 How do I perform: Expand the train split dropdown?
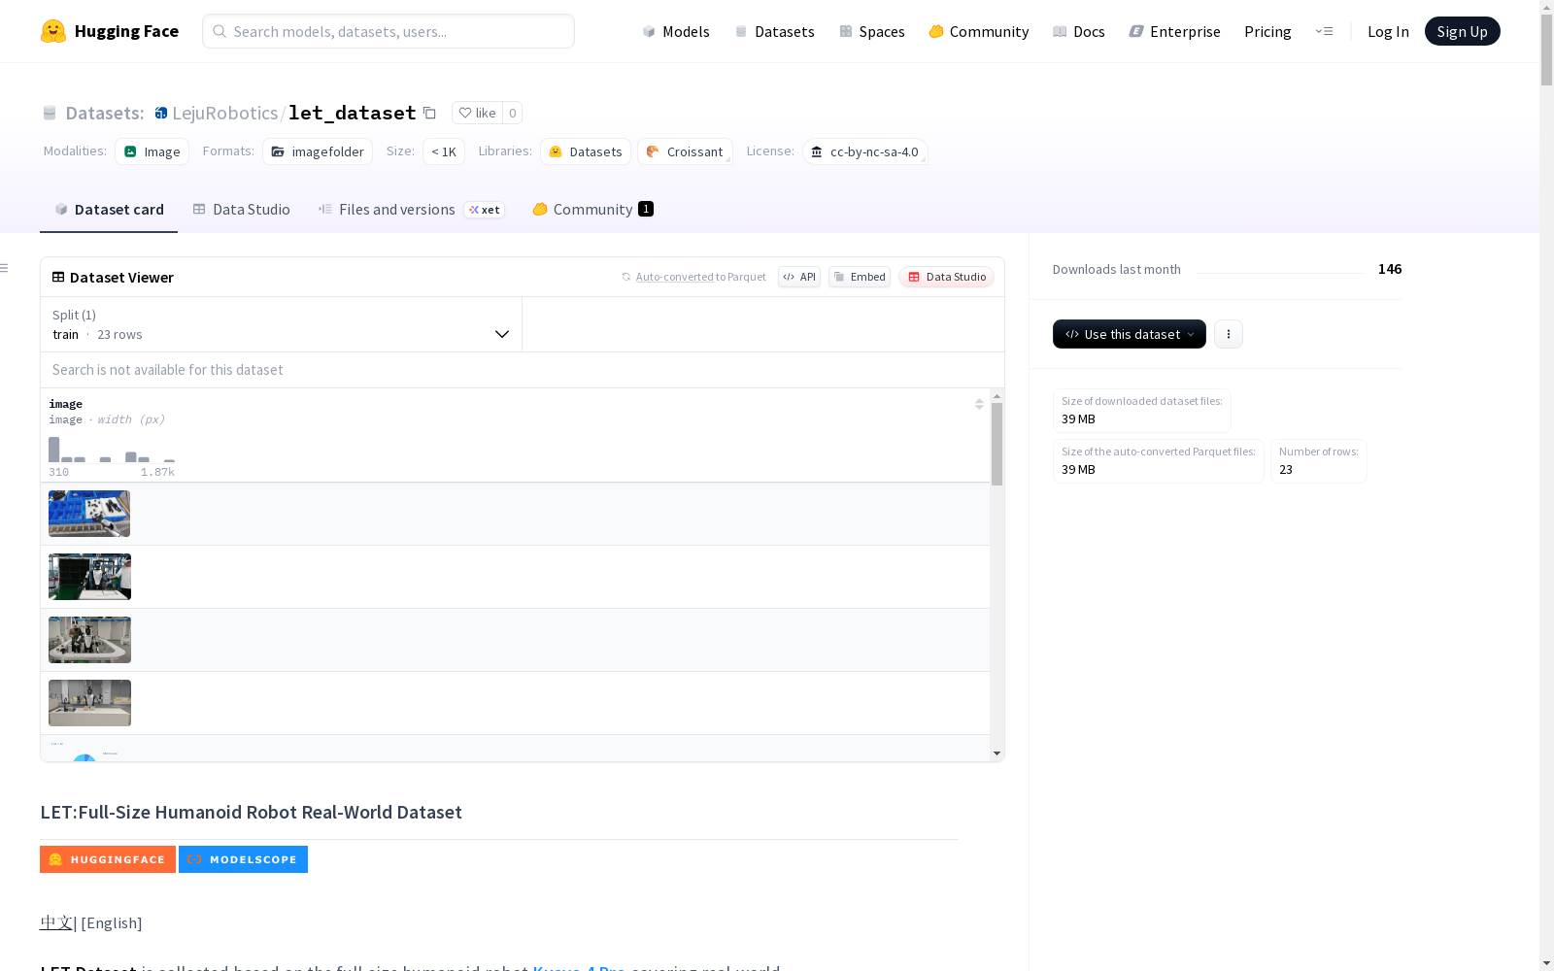tap(282, 324)
